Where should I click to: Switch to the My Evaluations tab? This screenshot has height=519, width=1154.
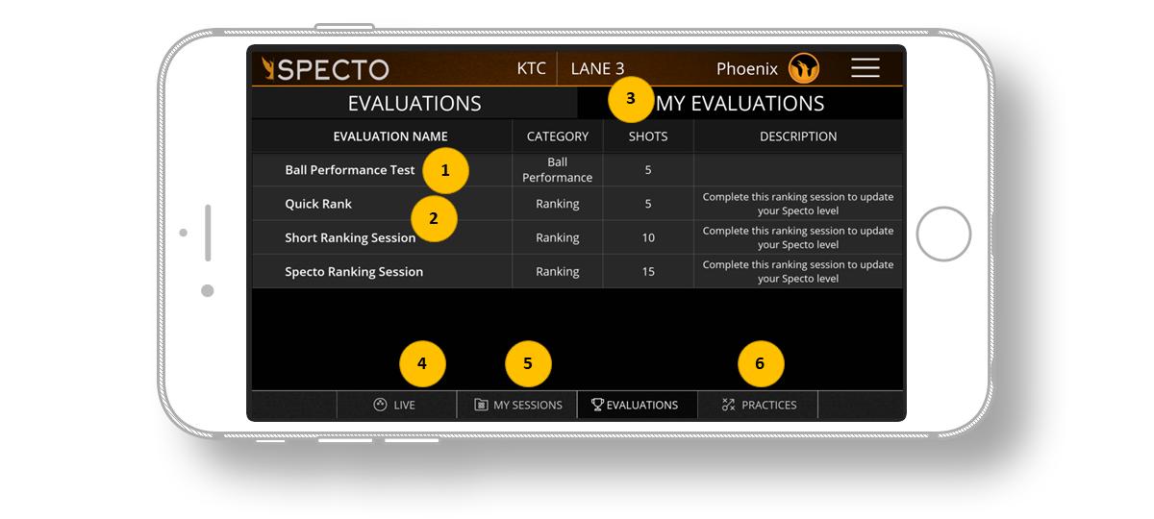(x=740, y=103)
